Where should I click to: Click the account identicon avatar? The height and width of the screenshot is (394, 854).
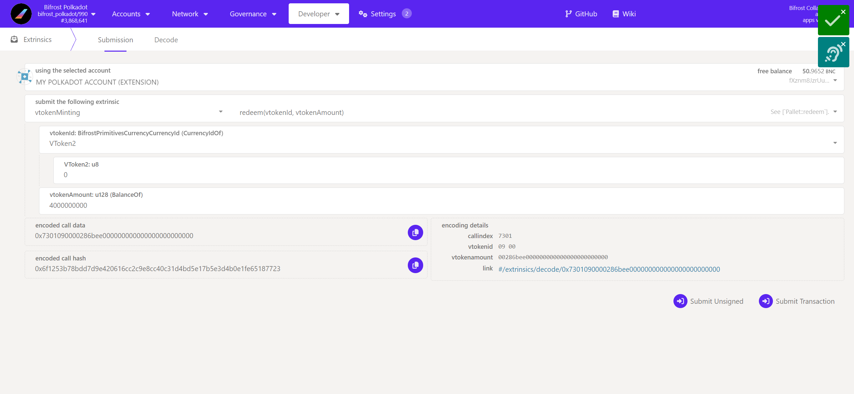point(25,77)
